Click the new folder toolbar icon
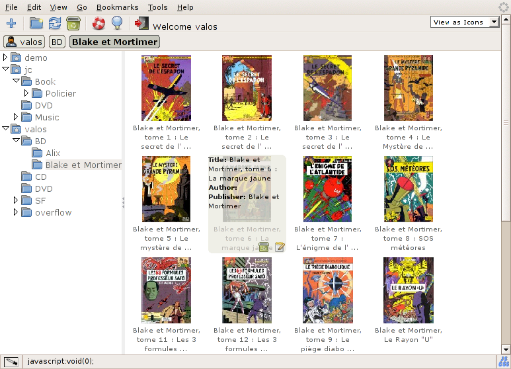This screenshot has height=369, width=511. [36, 23]
